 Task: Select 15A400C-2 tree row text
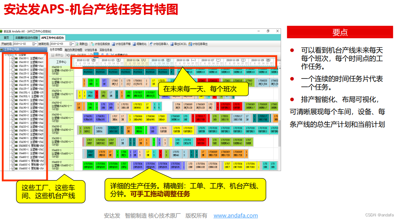point(31,165)
